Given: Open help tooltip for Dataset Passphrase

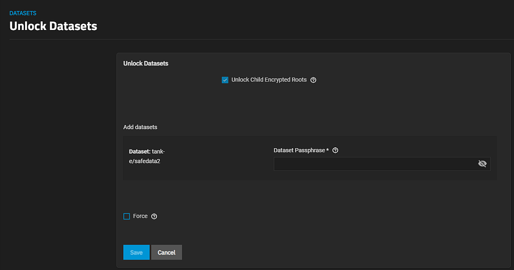Looking at the screenshot, I should [336, 150].
